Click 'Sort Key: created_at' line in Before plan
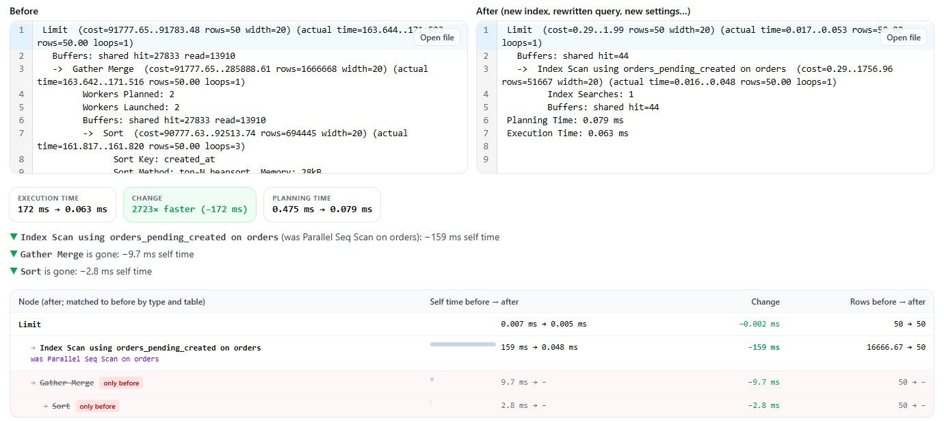The width and height of the screenshot is (944, 421). point(163,159)
